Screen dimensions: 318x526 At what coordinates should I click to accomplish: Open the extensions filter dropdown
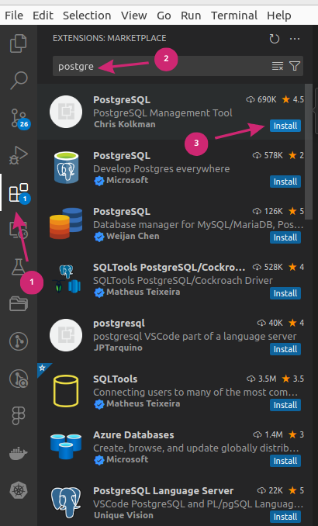[295, 66]
